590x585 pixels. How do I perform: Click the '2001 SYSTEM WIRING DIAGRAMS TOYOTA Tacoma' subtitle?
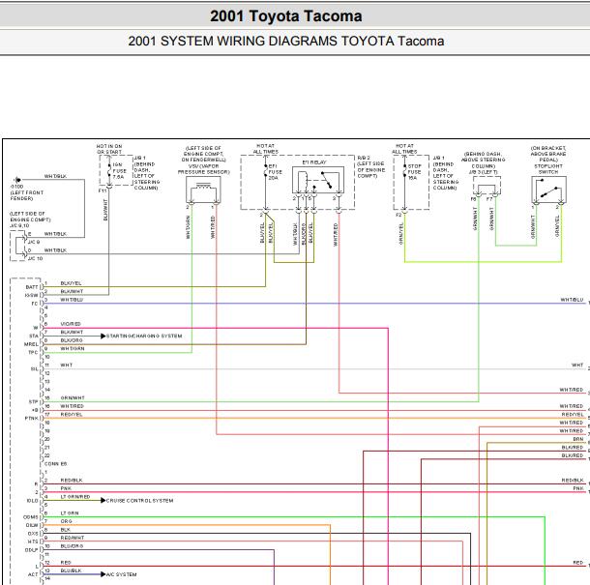pyautogui.click(x=286, y=41)
